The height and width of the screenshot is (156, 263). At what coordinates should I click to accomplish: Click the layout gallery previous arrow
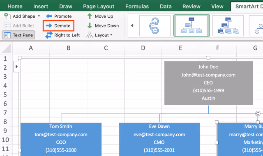(132, 25)
